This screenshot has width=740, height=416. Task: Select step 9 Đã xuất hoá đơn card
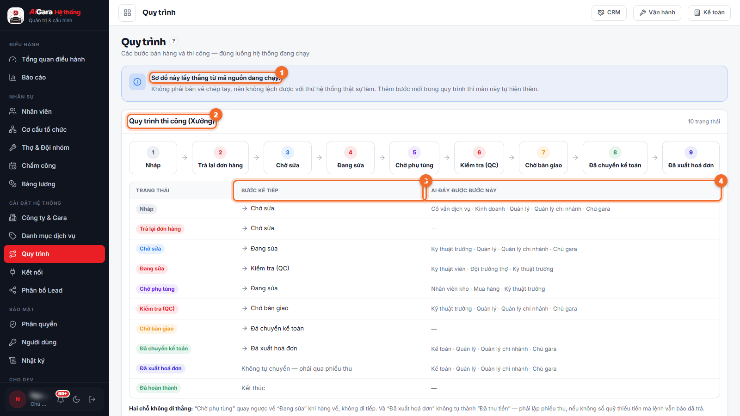tap(691, 158)
